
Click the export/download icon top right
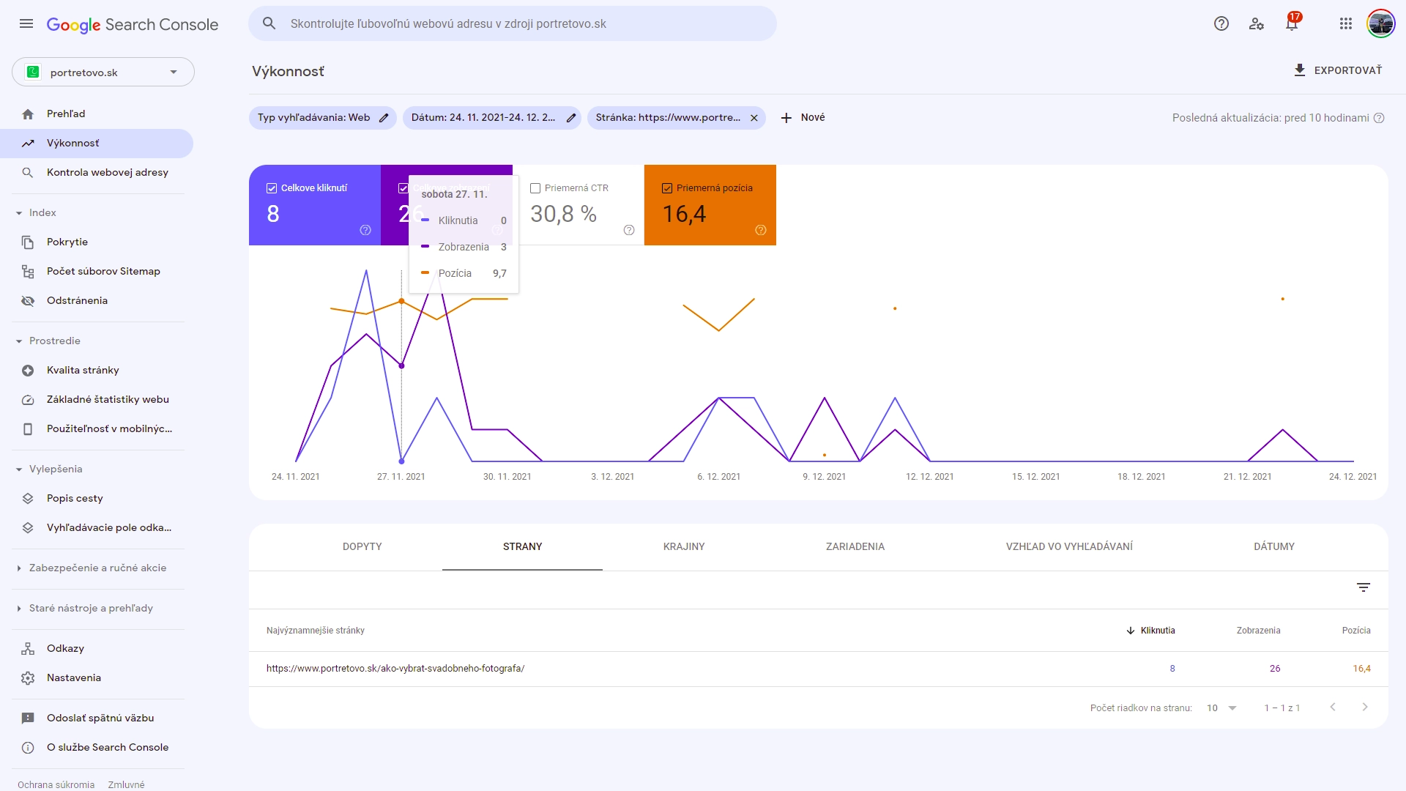(x=1301, y=70)
